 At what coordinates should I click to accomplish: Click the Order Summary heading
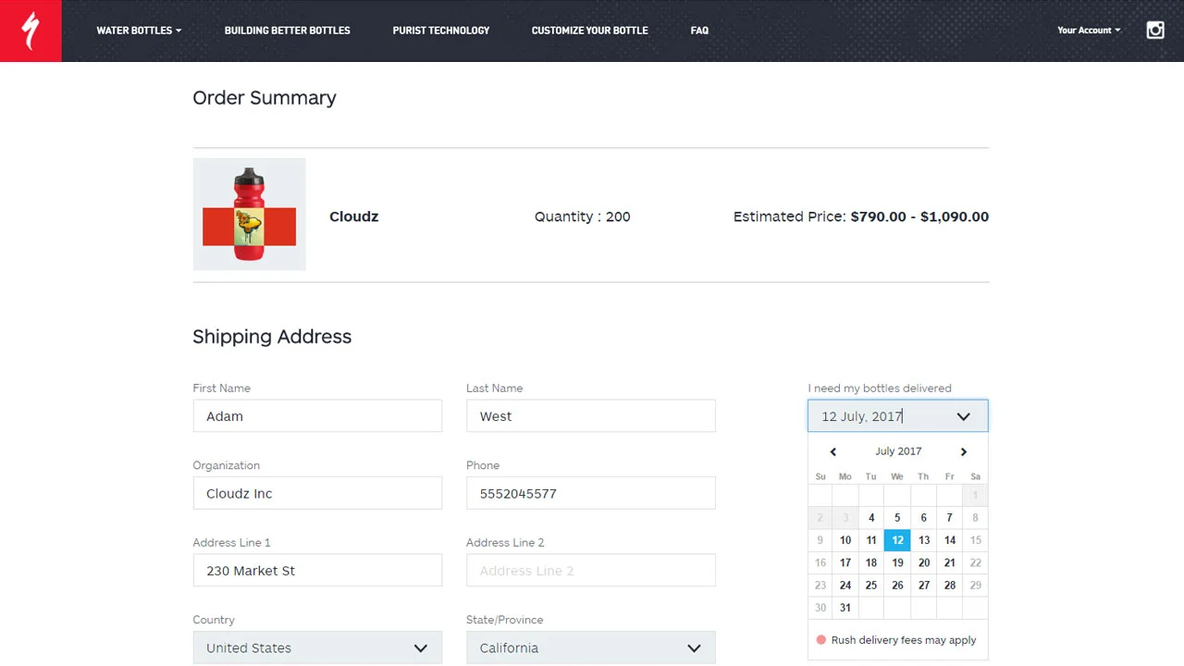click(x=265, y=98)
